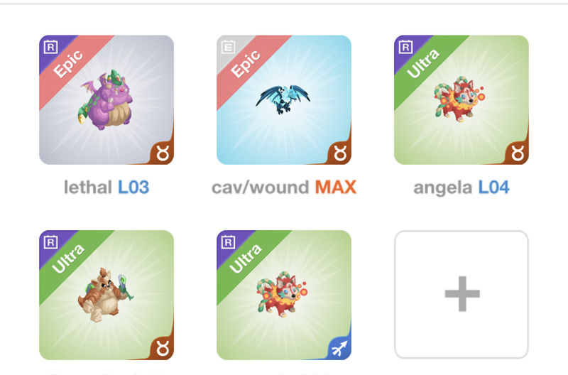
Task: Click the lethal name label
Action: (87, 187)
